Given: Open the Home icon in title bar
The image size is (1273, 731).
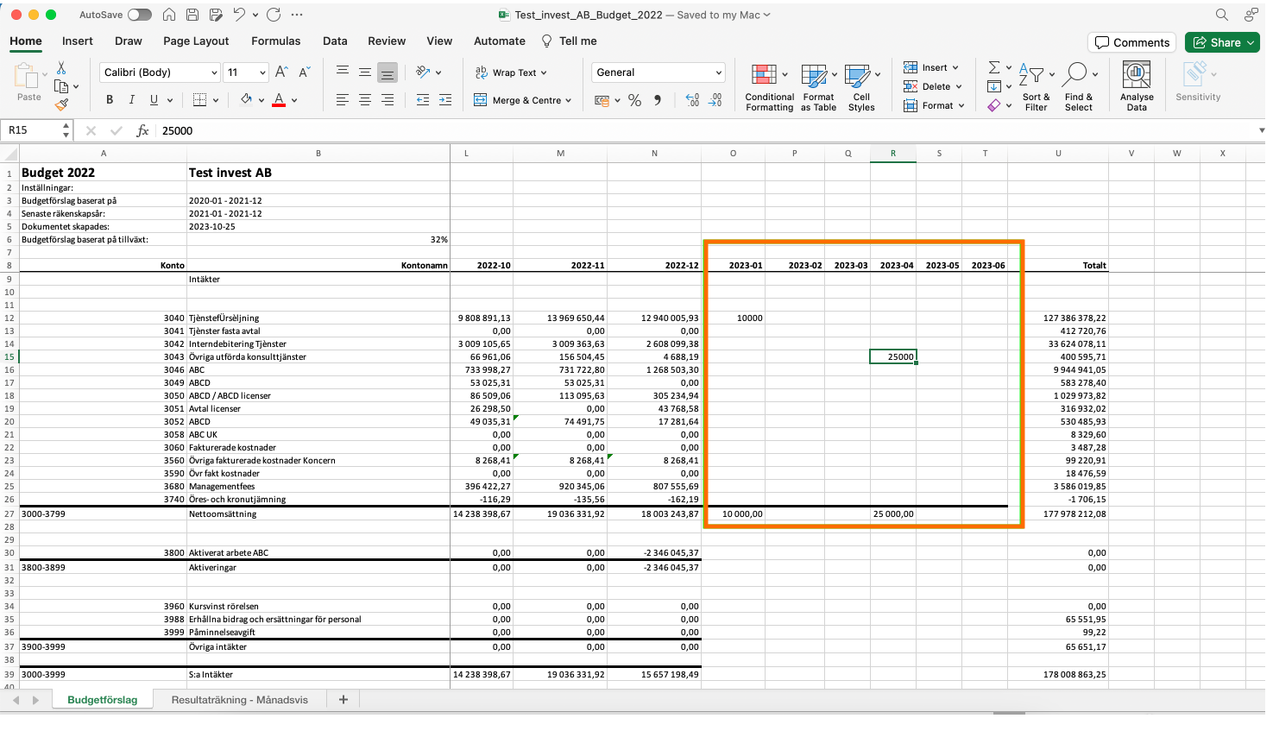Looking at the screenshot, I should pos(169,15).
